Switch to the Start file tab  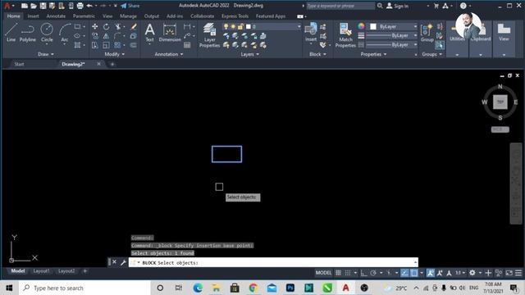(x=19, y=64)
